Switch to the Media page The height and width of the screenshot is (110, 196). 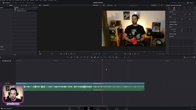point(70,108)
